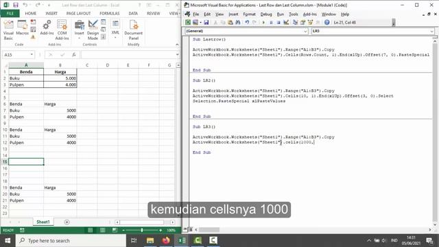The height and width of the screenshot is (247, 439).
Task: Open Document Panel in Modify group
Action: pyautogui.click(x=134, y=30)
